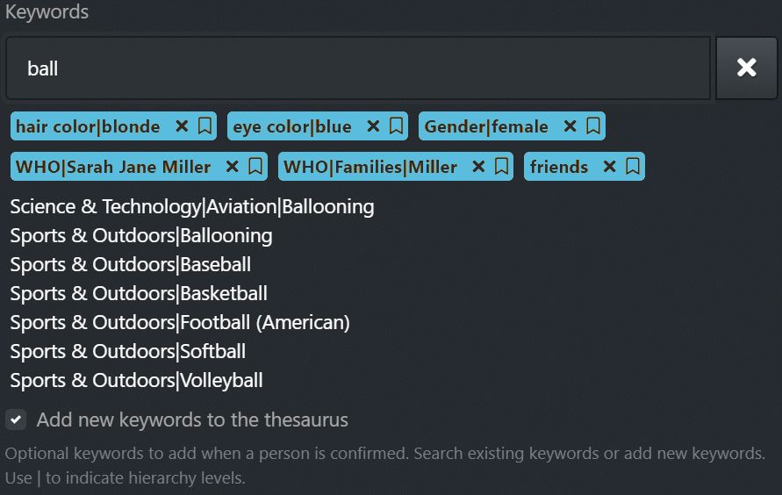
Task: Bookmark the 'eye color|blue' keyword
Action: coord(396,126)
